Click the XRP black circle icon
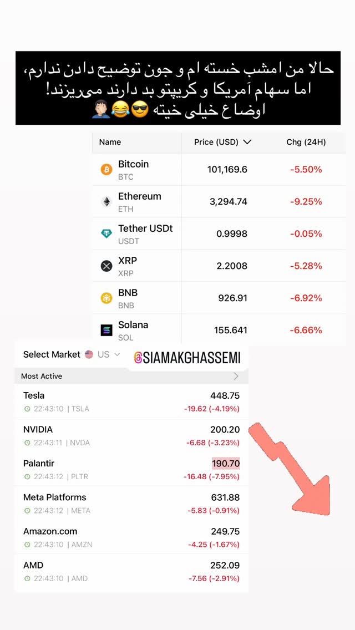 [106, 266]
